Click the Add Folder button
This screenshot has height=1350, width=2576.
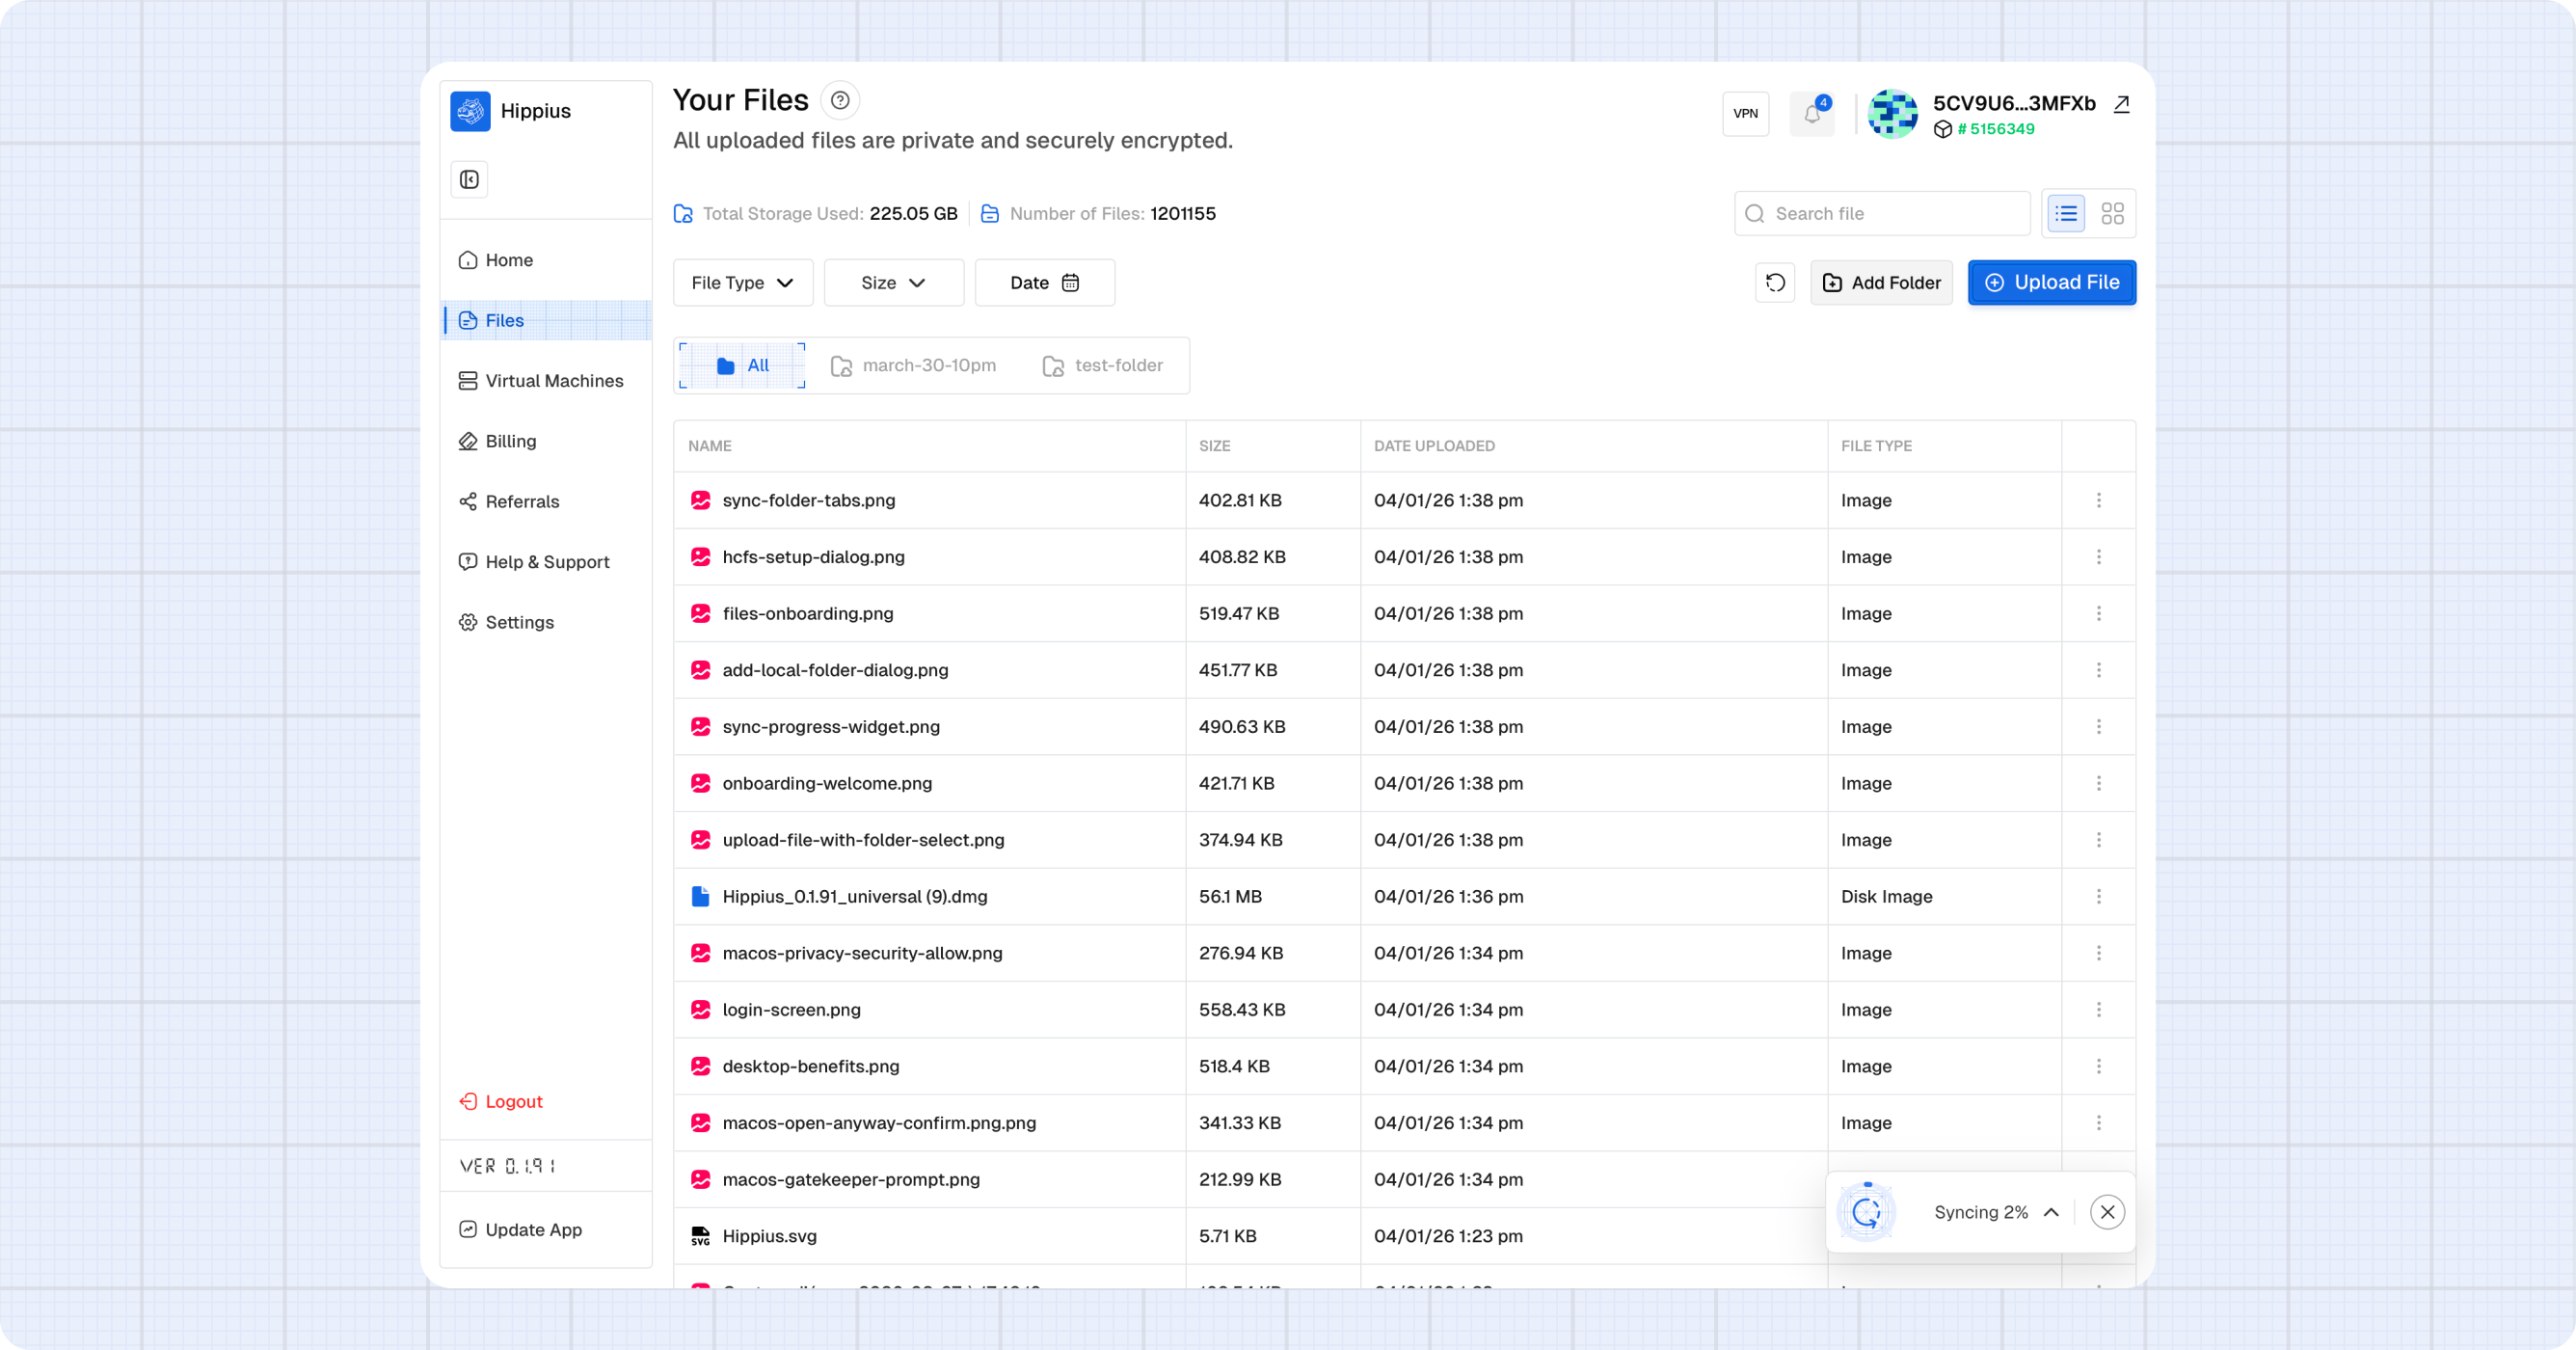[1881, 283]
